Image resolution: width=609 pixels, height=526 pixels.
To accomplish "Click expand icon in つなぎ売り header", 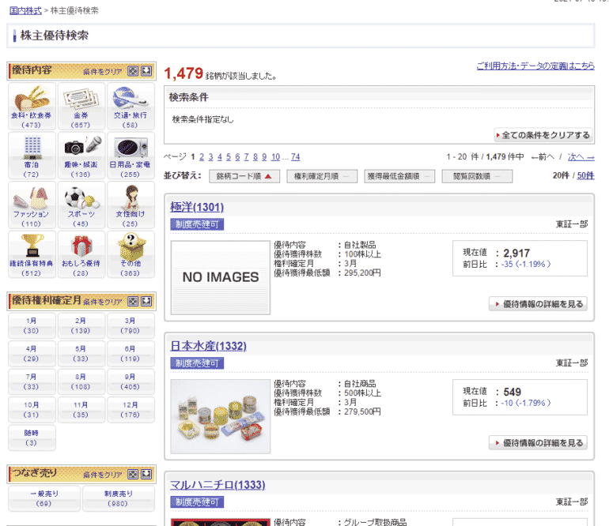I will click(133, 474).
